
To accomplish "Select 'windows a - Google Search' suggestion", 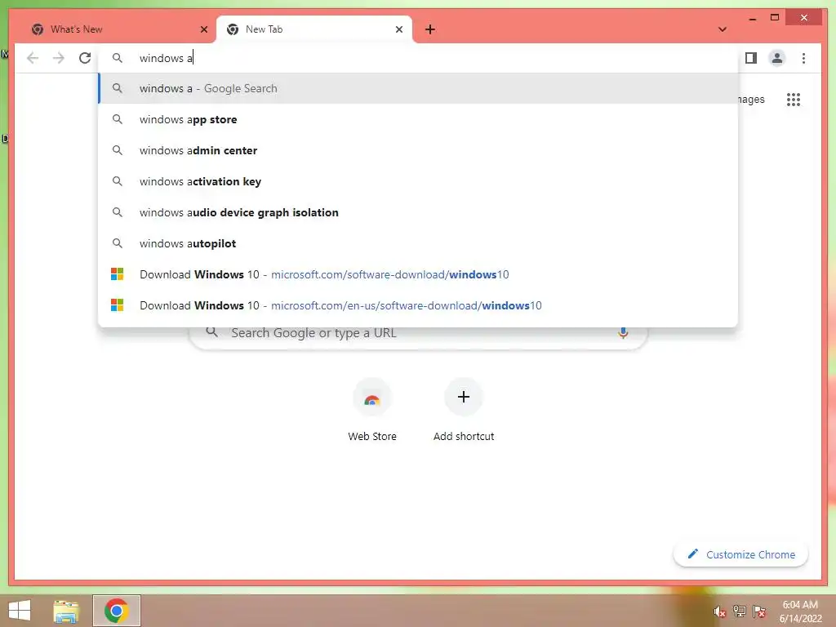I will coord(419,88).
